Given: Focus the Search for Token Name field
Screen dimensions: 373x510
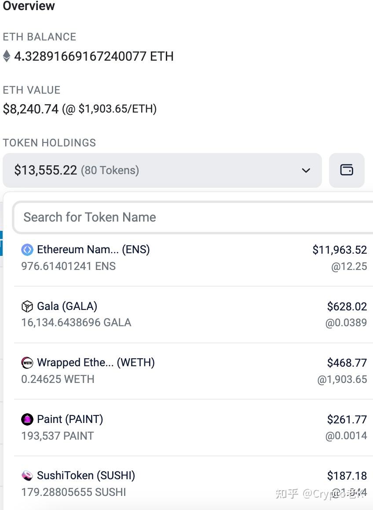Looking at the screenshot, I should (x=194, y=217).
